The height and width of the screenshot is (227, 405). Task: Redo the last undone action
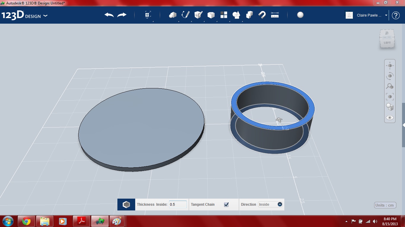[x=122, y=15]
